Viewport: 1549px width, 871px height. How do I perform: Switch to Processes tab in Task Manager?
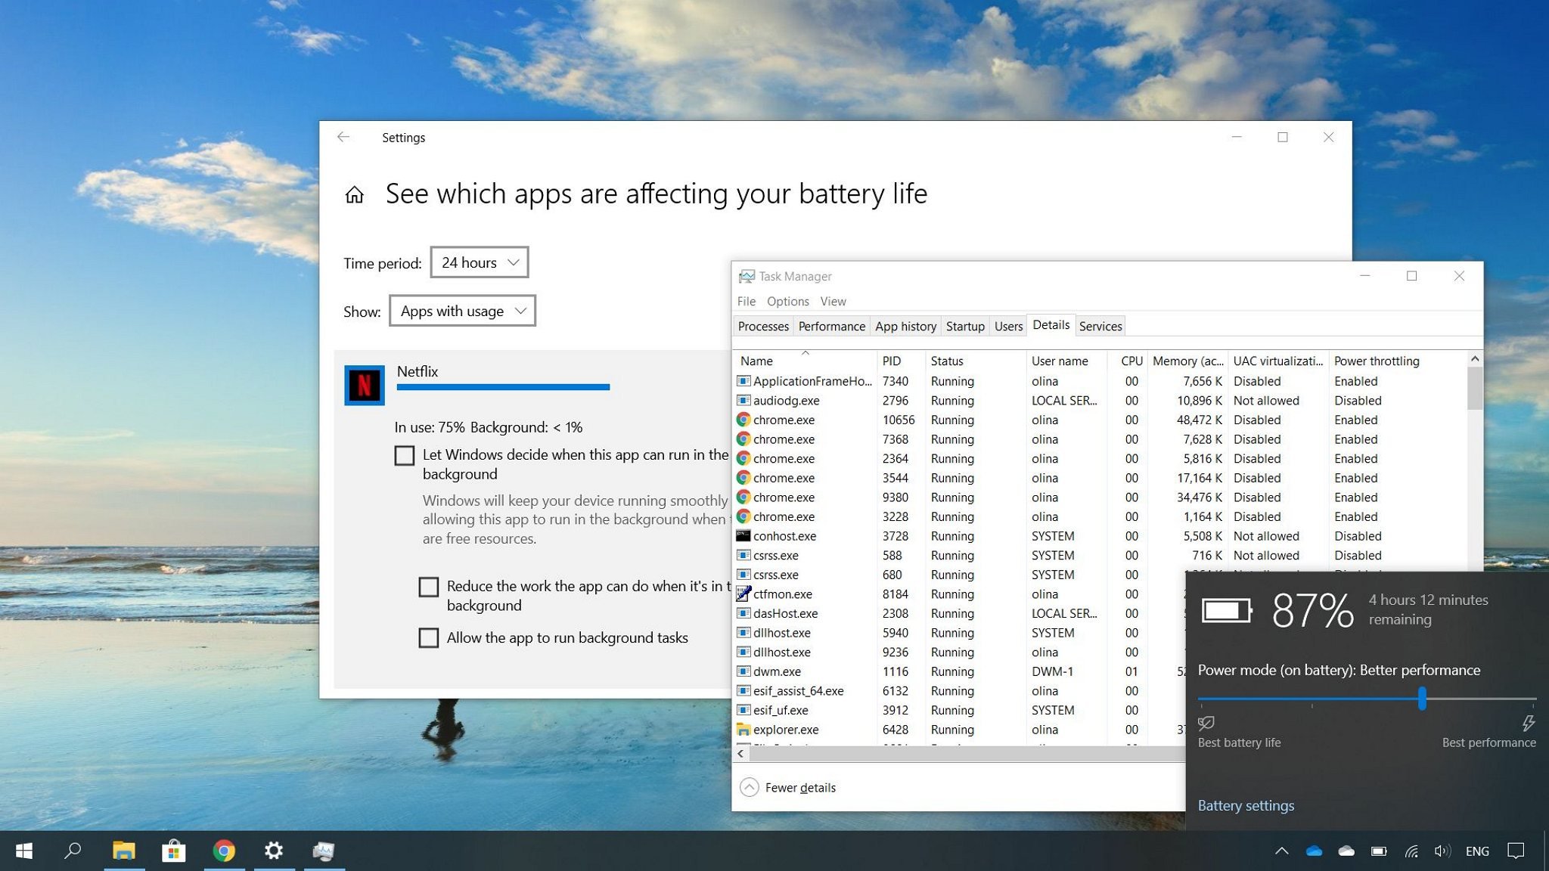point(765,325)
